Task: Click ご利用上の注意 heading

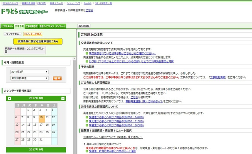Action: [x=92, y=35]
